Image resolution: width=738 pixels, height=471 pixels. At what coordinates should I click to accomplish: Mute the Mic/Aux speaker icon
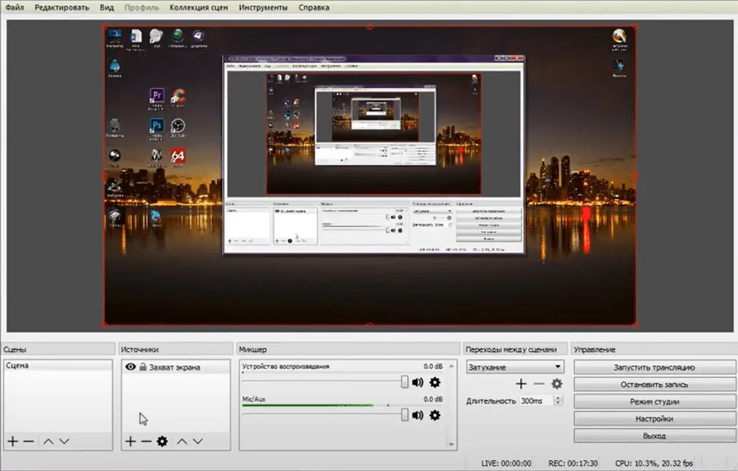(x=417, y=415)
